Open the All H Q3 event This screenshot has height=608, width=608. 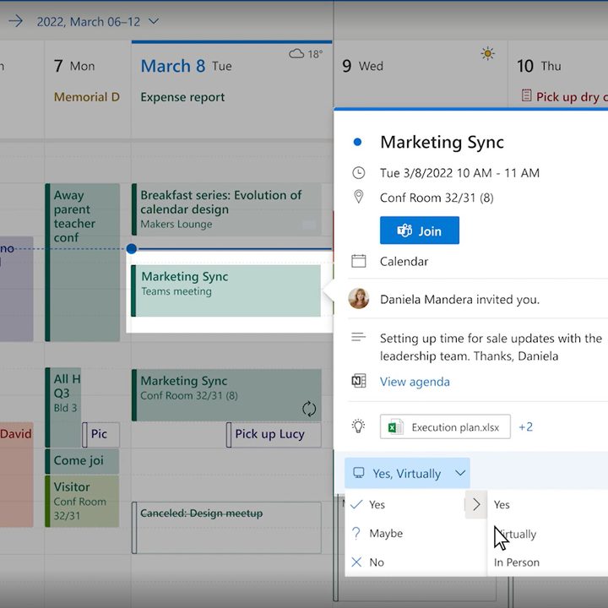63,407
